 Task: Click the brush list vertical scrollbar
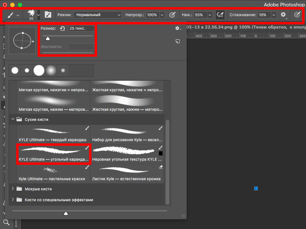click(167, 162)
